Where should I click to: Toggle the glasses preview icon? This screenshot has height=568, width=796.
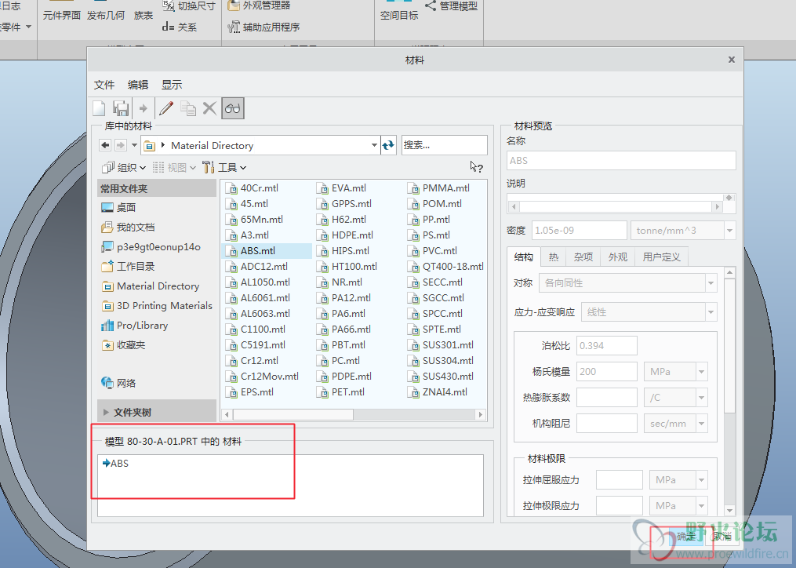[x=232, y=108]
